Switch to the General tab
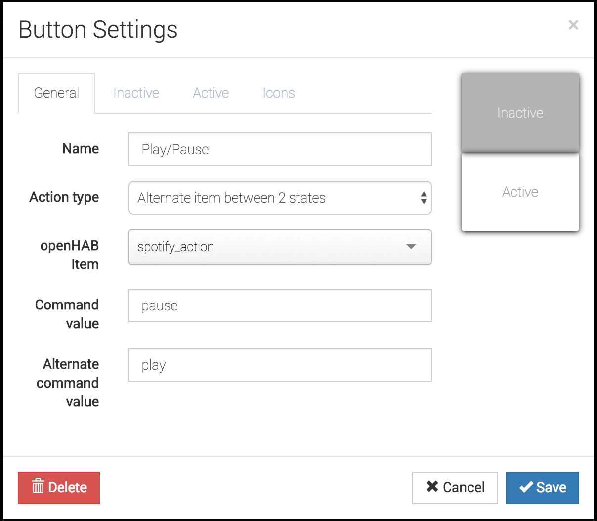597x521 pixels. tap(56, 93)
